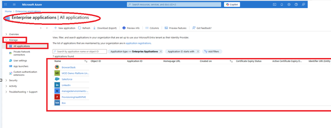Viewport: 331px width, 128px height.
Task: Click the LinkedIn app icon
Action: (57, 85)
